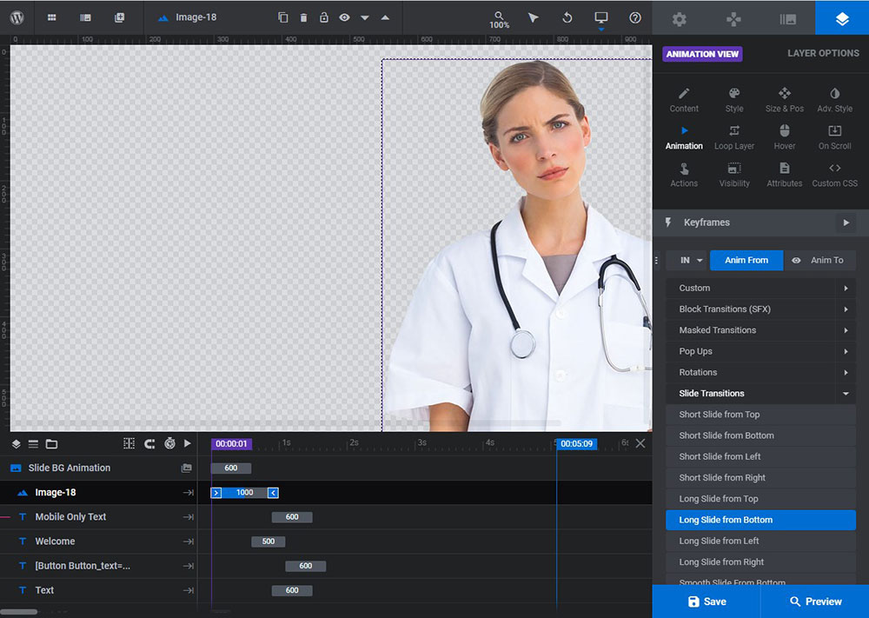Choose Short Slide from Bottom preset
The image size is (869, 618).
(761, 435)
